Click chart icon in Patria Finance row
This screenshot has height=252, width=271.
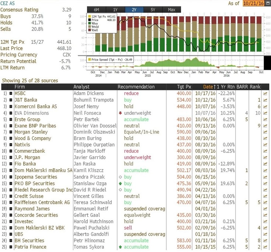point(265,247)
